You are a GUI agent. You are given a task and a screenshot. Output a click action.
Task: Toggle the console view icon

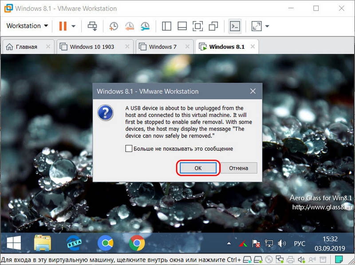coord(235,26)
